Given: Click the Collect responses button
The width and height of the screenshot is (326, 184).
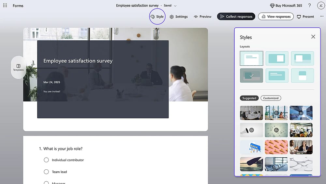Looking at the screenshot, I should tap(236, 16).
